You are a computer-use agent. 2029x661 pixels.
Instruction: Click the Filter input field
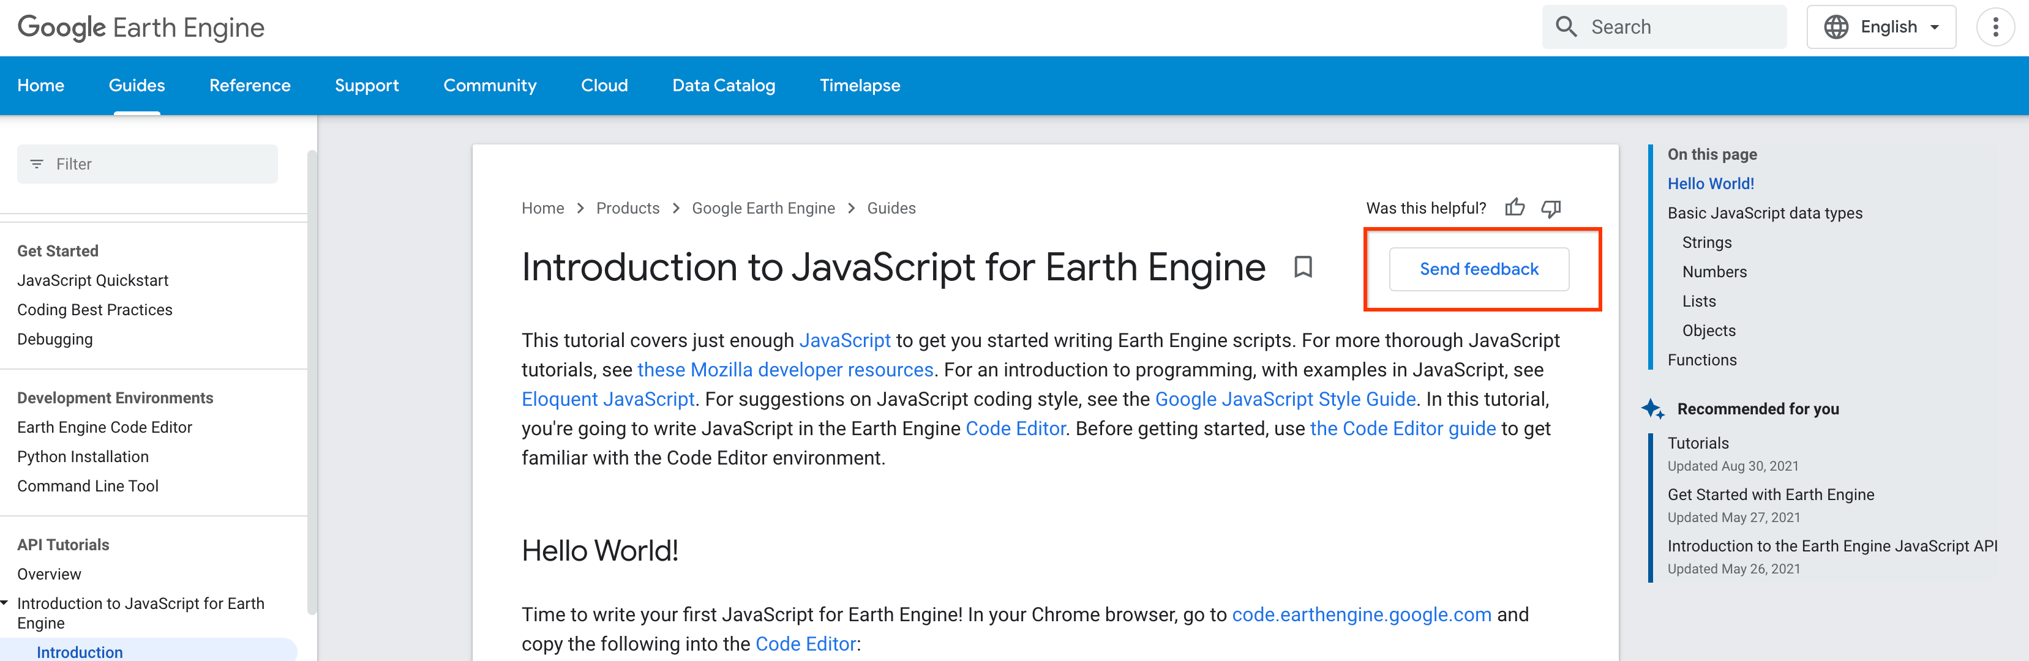pos(157,164)
